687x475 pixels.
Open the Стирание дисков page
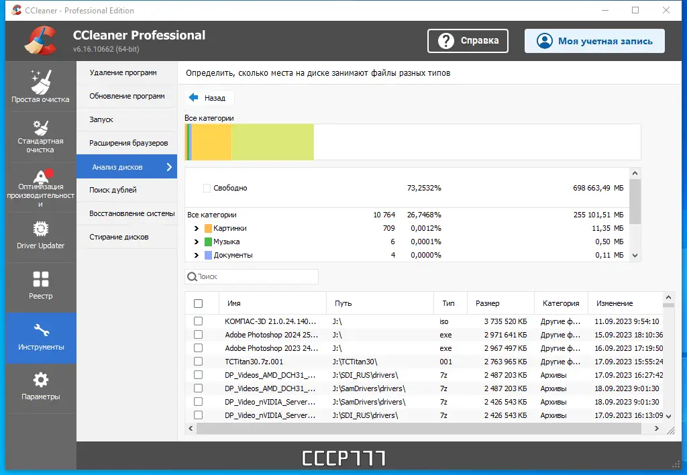click(x=126, y=235)
